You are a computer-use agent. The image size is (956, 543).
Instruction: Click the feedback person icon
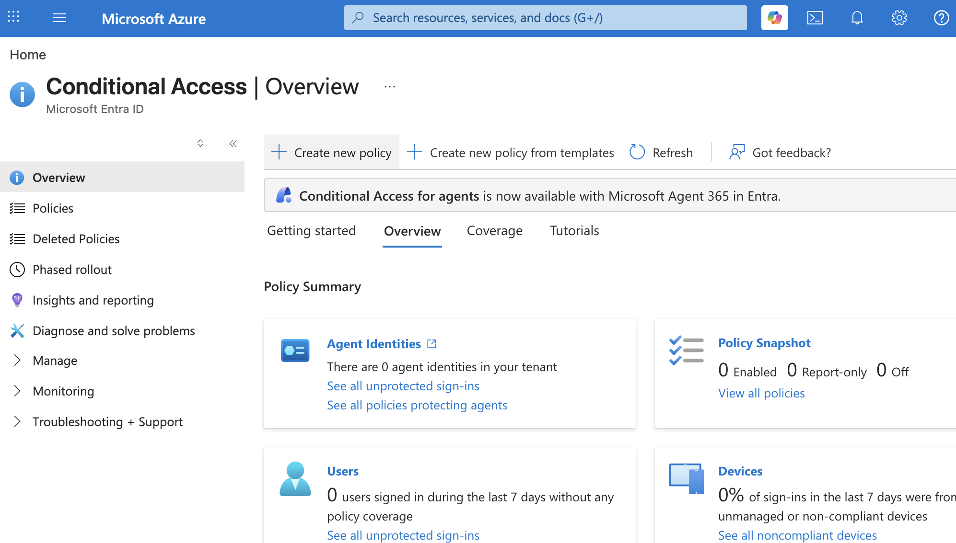point(737,152)
